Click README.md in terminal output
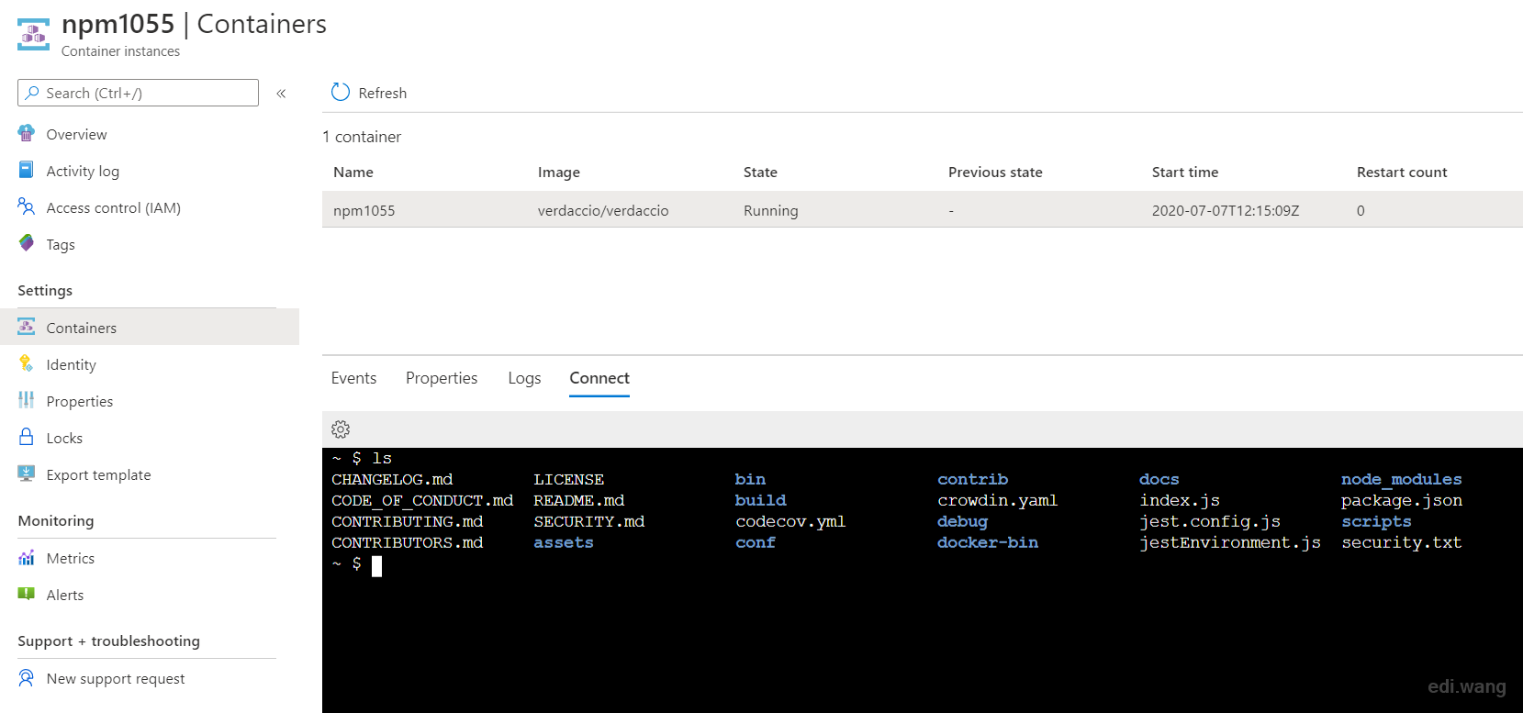 [x=579, y=500]
